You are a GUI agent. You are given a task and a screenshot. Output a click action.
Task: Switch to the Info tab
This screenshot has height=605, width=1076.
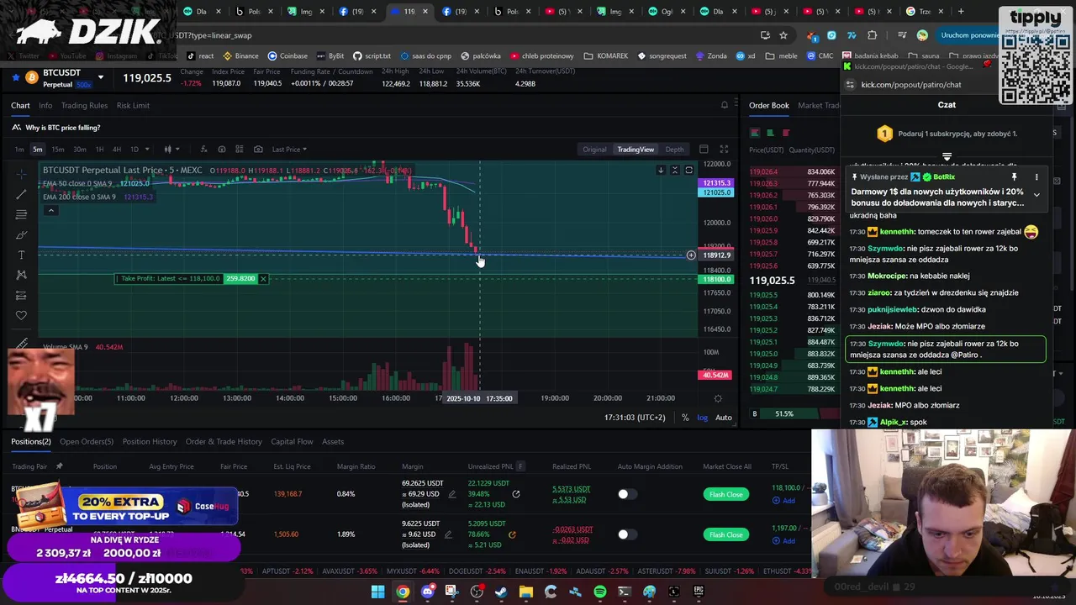(45, 105)
